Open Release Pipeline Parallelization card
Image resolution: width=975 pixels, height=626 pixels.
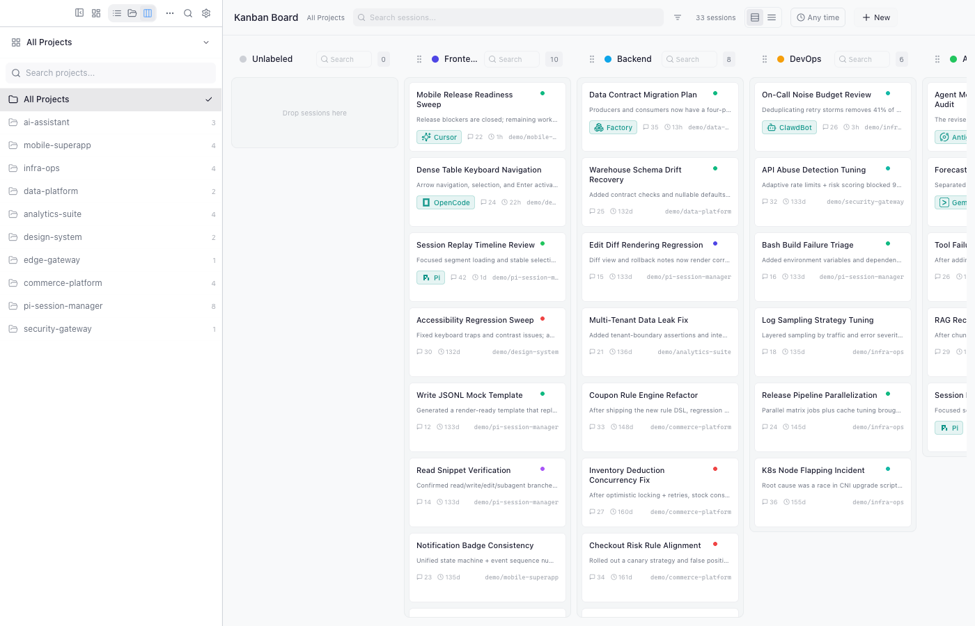coord(833,417)
